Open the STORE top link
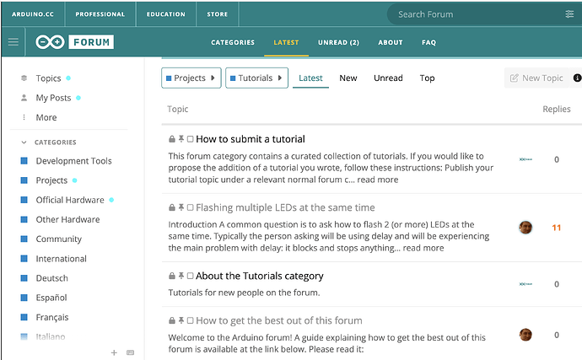This screenshot has height=360, width=582. (x=217, y=14)
